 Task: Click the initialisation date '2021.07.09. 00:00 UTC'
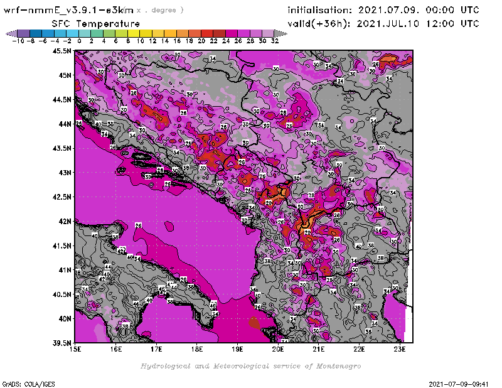(419, 10)
